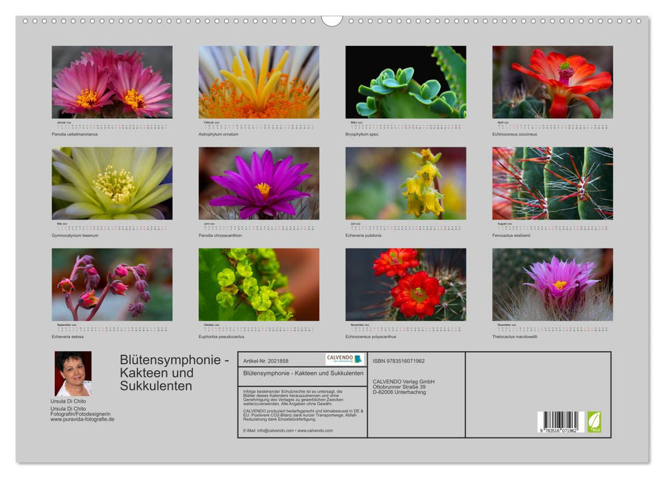664x478 pixels.
Task: Click the Parodia chrysacanthion purple flower photo
Action: point(258,183)
